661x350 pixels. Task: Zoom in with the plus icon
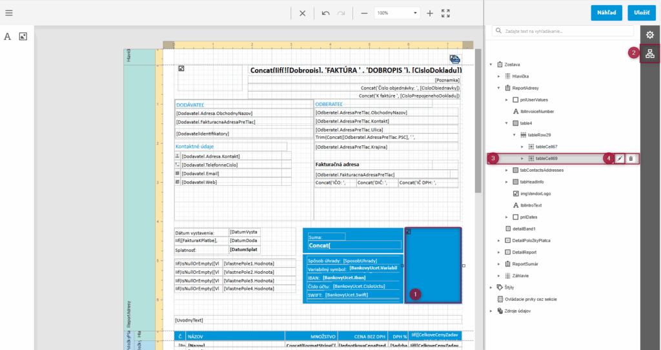point(430,13)
